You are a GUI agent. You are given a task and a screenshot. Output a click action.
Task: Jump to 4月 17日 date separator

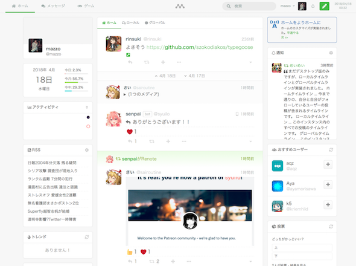(x=194, y=76)
